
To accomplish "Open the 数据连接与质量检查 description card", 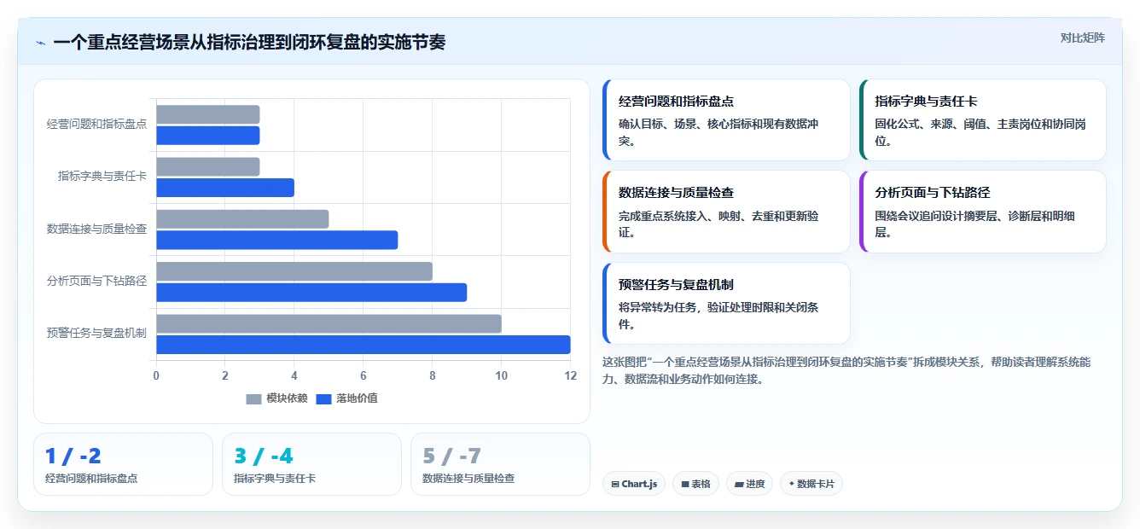I will [x=726, y=212].
